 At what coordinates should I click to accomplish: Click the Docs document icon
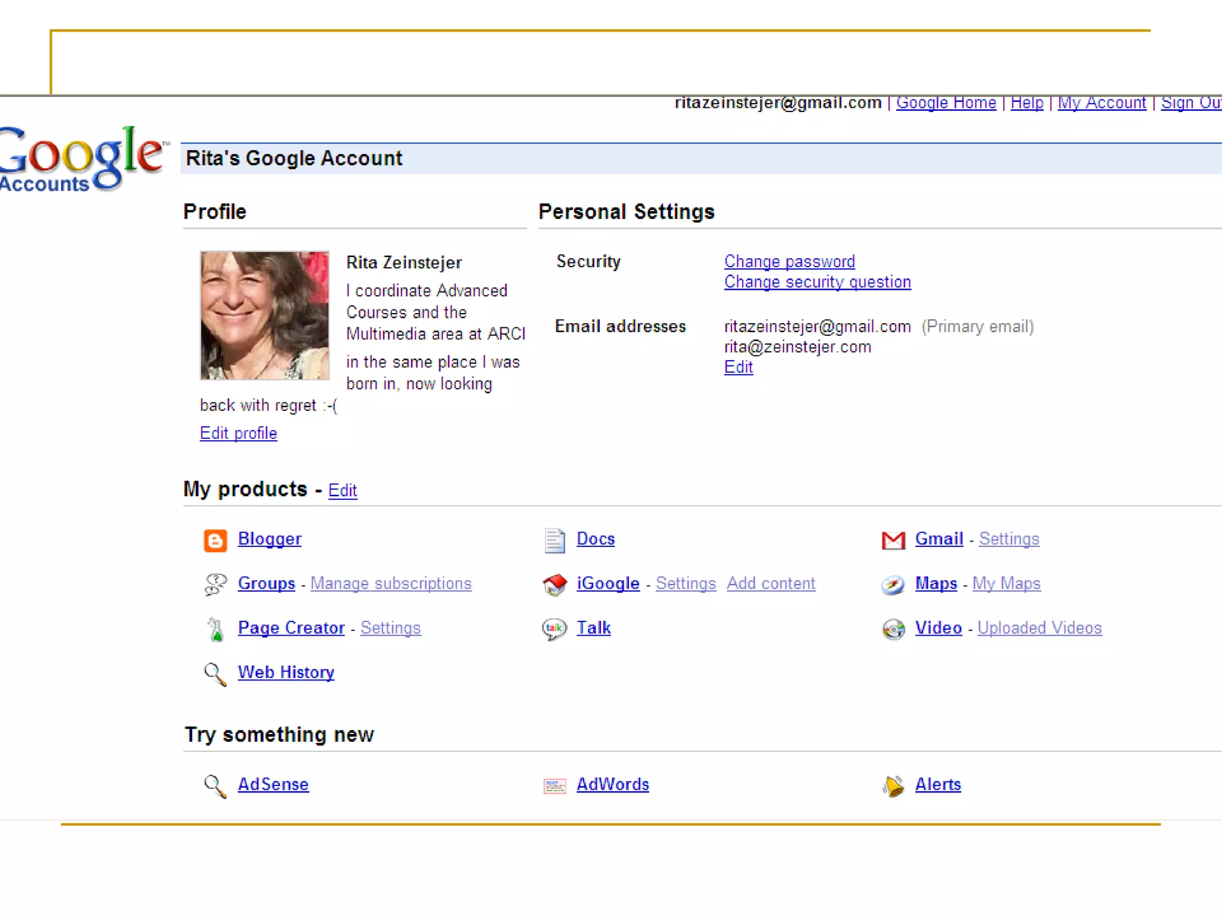(x=554, y=540)
